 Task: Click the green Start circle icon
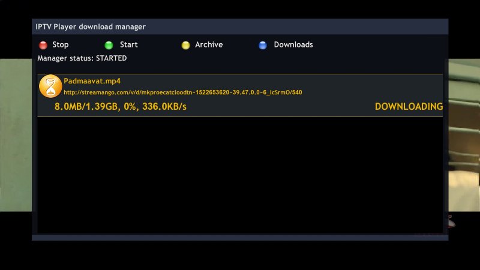(x=109, y=45)
